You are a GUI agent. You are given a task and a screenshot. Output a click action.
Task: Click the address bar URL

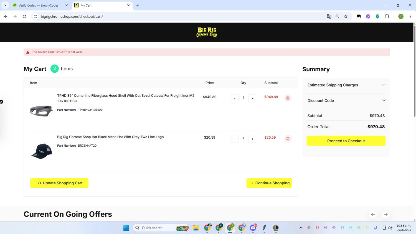pyautogui.click(x=72, y=16)
